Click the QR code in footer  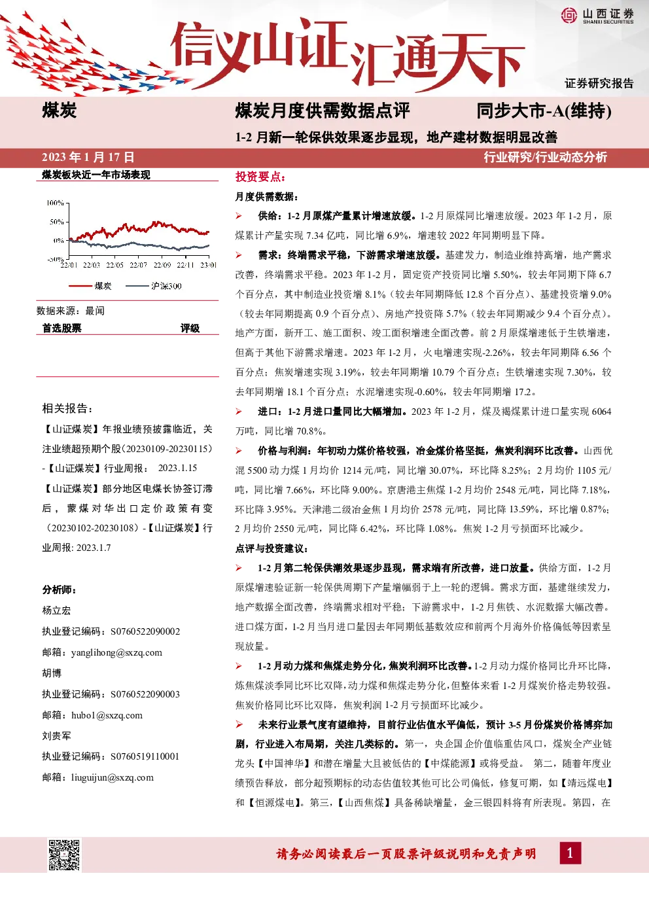pos(64,855)
